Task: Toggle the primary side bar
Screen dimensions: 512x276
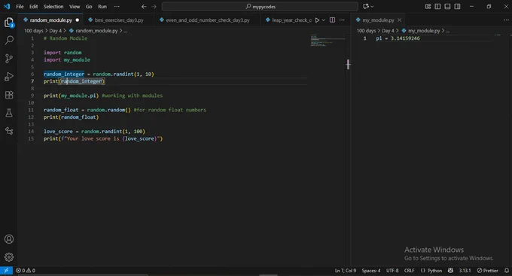Action: pos(437,6)
